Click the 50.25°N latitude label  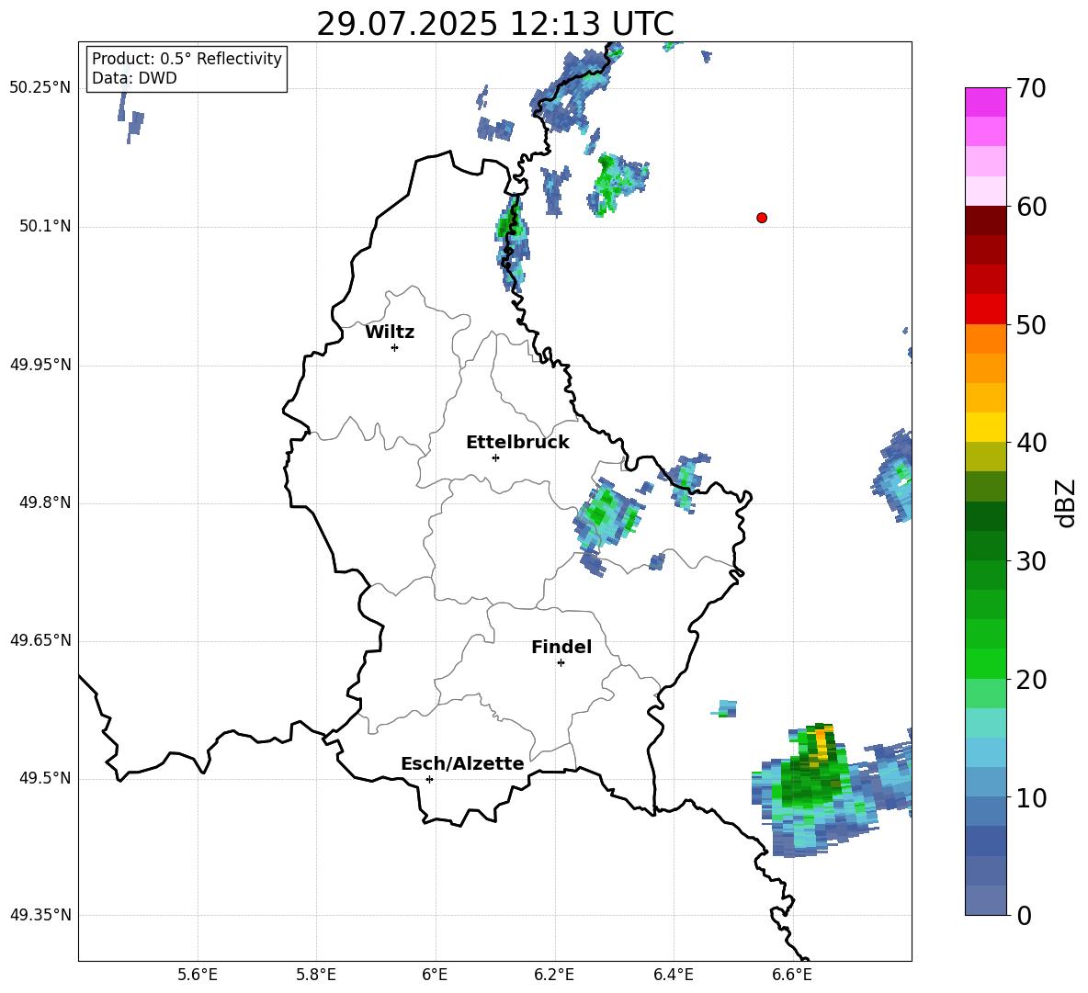click(x=40, y=88)
